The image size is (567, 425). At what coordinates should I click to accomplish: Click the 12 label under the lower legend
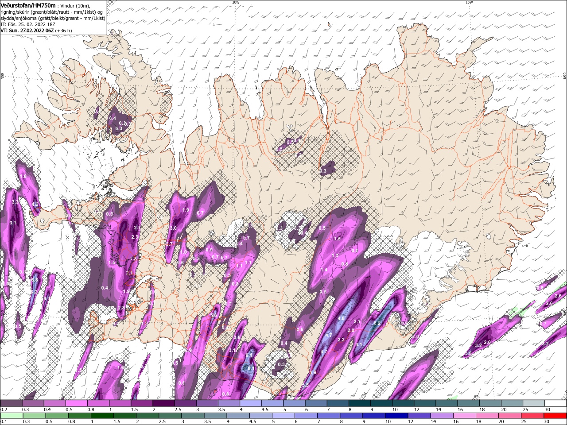point(410,422)
